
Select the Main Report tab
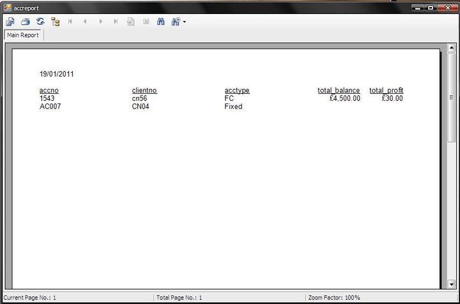[x=23, y=35]
